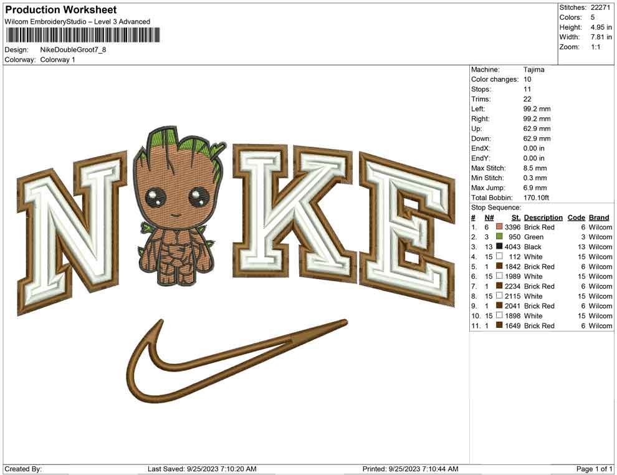
Task: Click the 'Up:' measurement value
Action: click(x=537, y=128)
